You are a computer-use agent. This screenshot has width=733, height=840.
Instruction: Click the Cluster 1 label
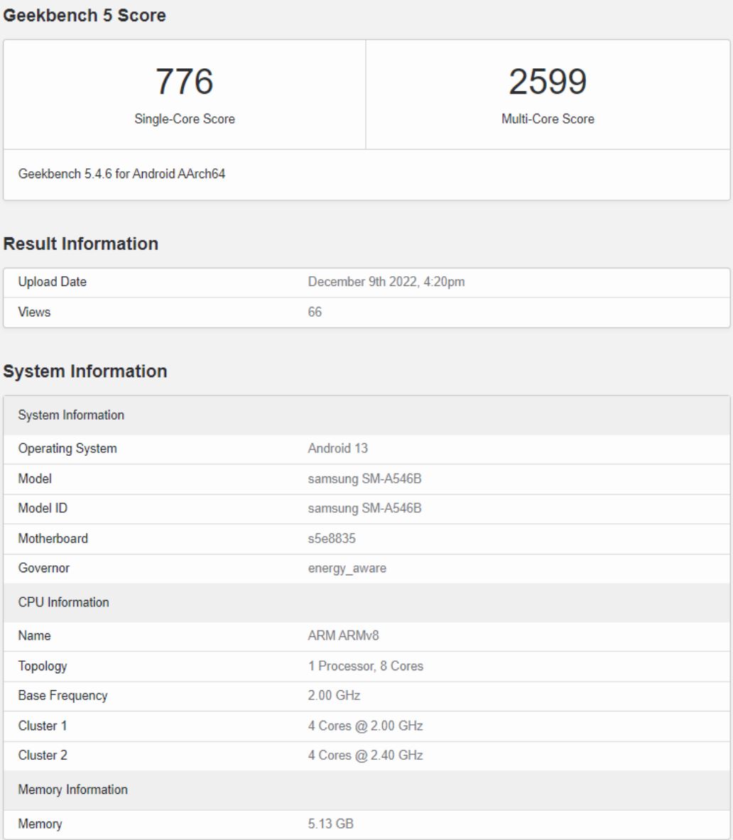[43, 726]
